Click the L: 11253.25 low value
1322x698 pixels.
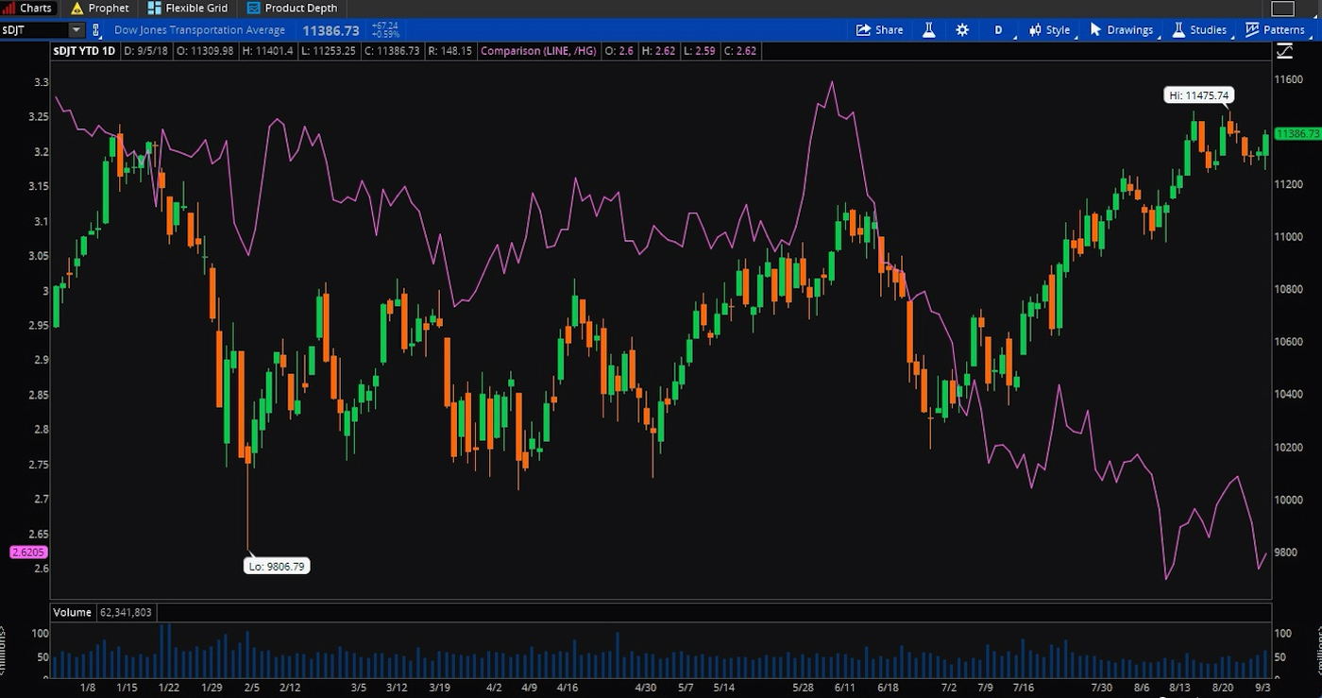pos(330,50)
